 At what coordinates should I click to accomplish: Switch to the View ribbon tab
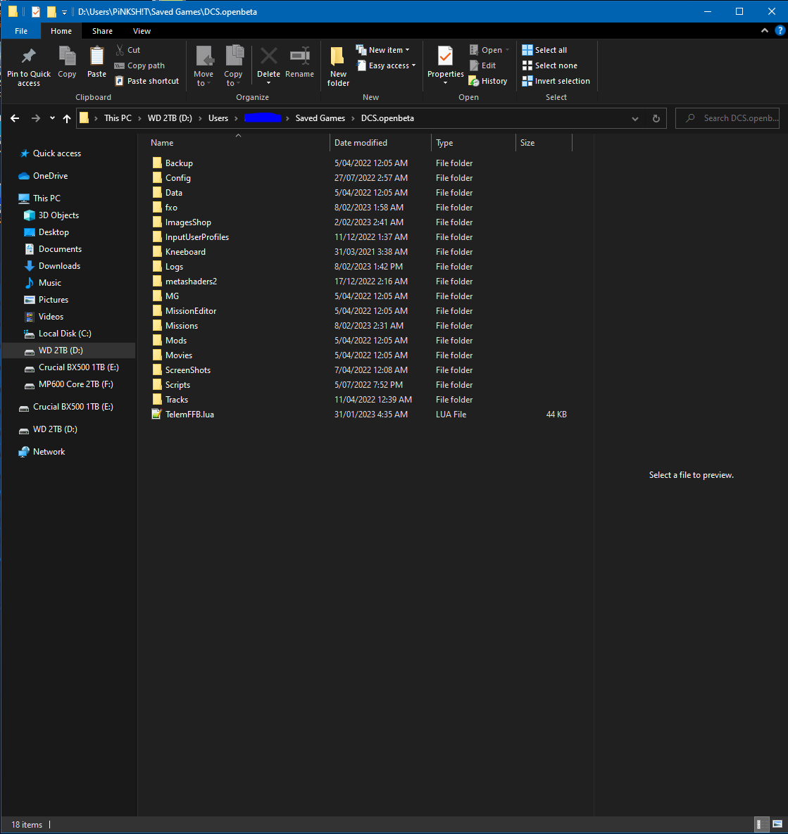click(x=142, y=31)
